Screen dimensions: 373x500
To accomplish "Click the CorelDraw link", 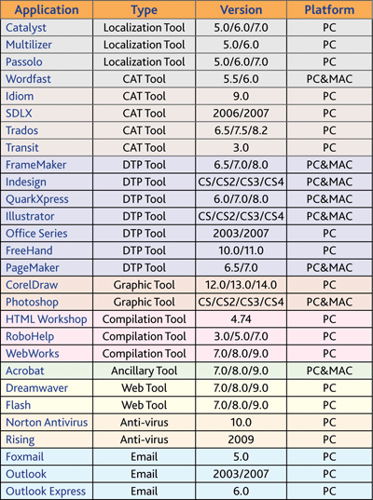I will (32, 285).
